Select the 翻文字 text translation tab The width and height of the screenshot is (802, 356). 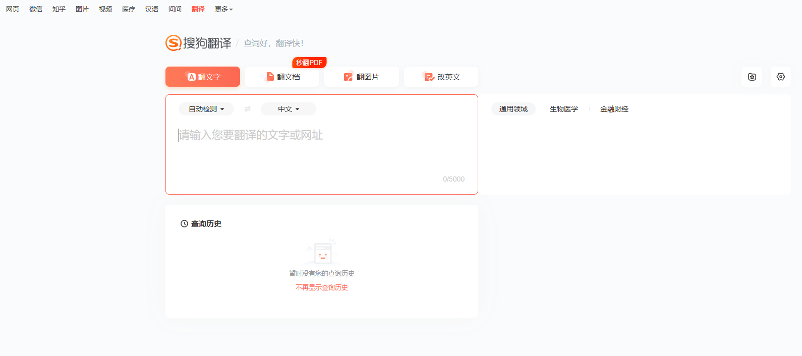pos(203,77)
